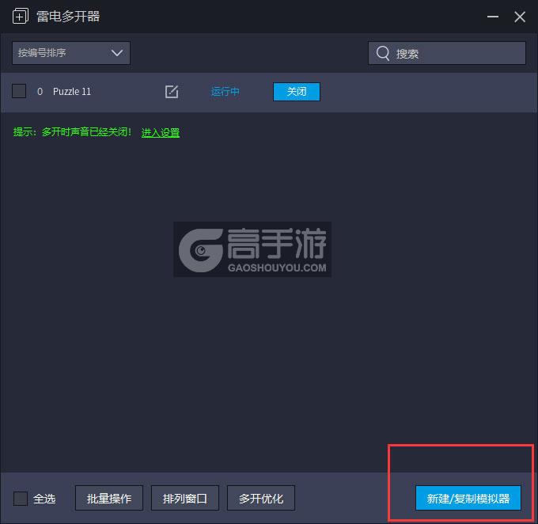
Task: Click the 多开优化 optimization button
Action: pyautogui.click(x=261, y=498)
